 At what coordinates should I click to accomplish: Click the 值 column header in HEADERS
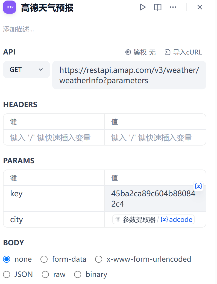[115, 122]
